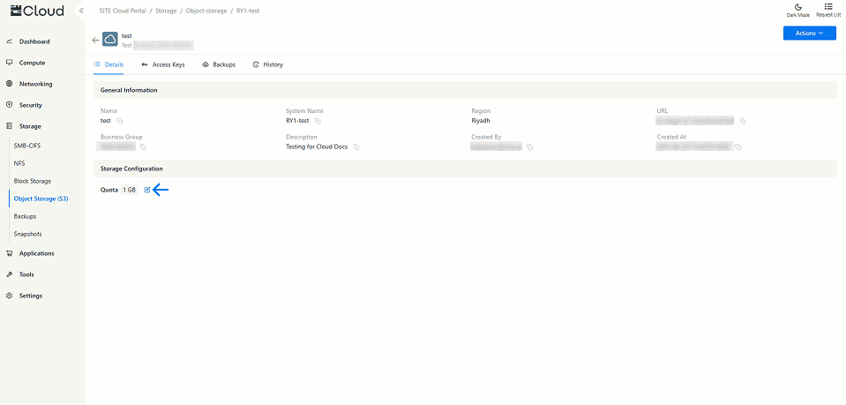Expand the Compute menu section
The height and width of the screenshot is (405, 846).
click(32, 63)
